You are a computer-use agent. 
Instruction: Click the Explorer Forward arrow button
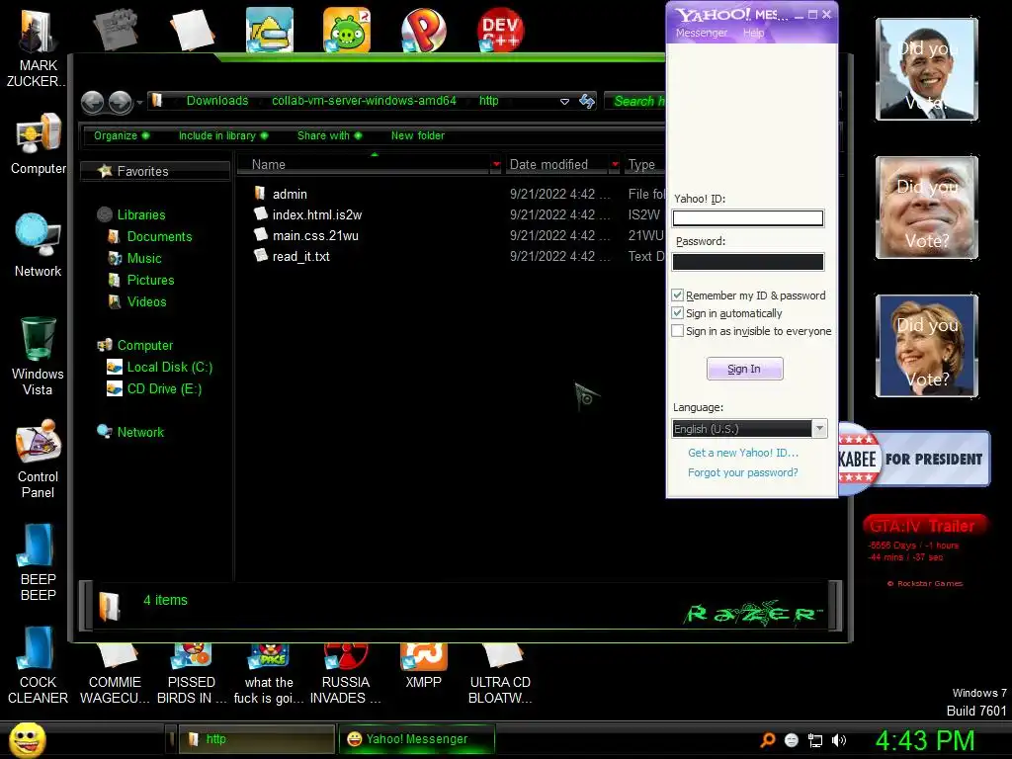(x=120, y=102)
